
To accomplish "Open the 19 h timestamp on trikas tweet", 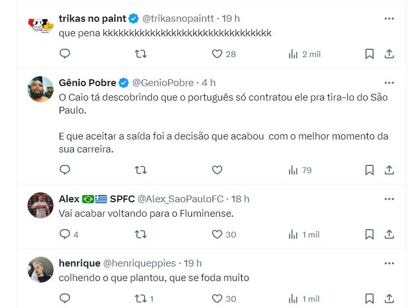I will tap(231, 19).
